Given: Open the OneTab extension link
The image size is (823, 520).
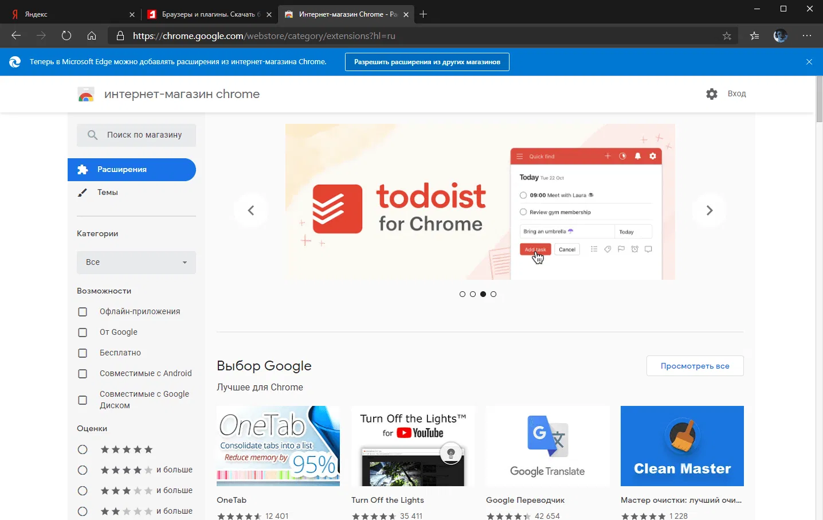Looking at the screenshot, I should coord(232,501).
